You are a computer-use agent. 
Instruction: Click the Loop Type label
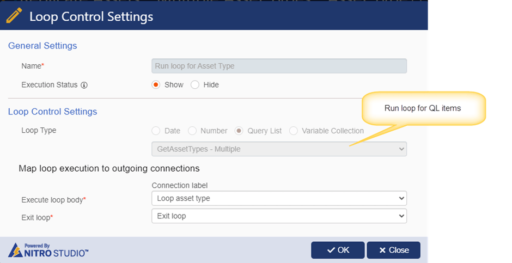click(39, 131)
